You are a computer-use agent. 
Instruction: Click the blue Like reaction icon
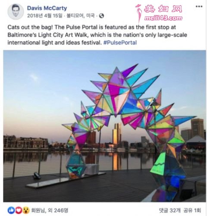11,210
